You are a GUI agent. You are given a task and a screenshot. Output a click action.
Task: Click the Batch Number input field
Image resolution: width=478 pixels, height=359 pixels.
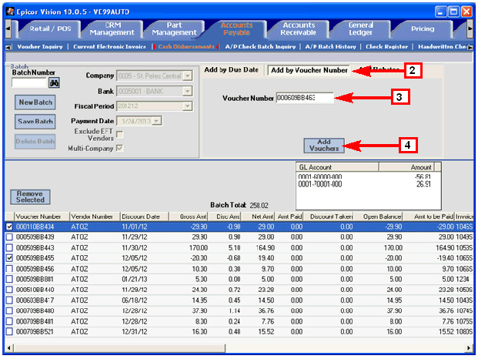[29, 82]
